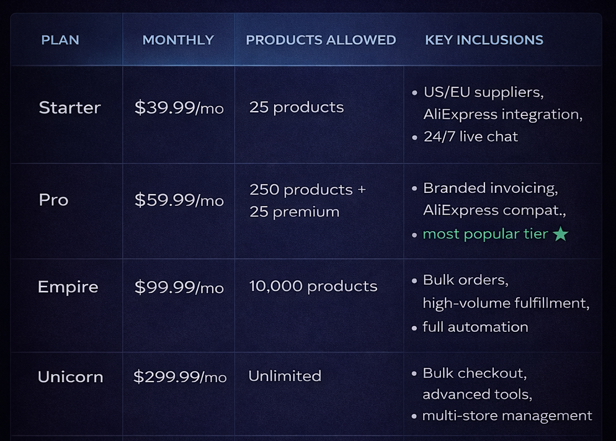Click the $39.99/mo price
616x441 pixels.
[179, 108]
